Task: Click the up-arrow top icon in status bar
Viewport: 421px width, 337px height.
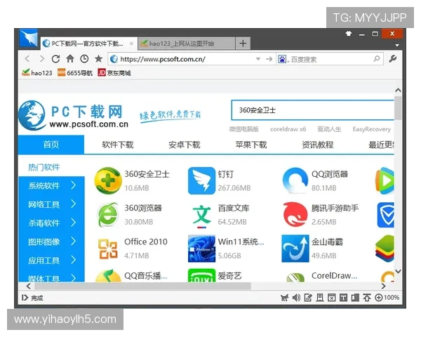Action: (367, 298)
